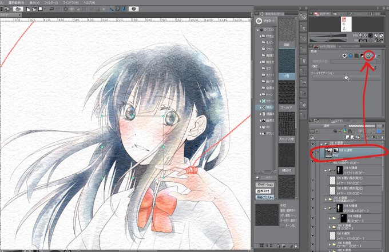Expand the 目 のコピー 3 layer folder

tap(330, 227)
